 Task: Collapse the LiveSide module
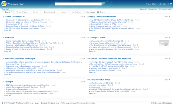click(88, 59)
